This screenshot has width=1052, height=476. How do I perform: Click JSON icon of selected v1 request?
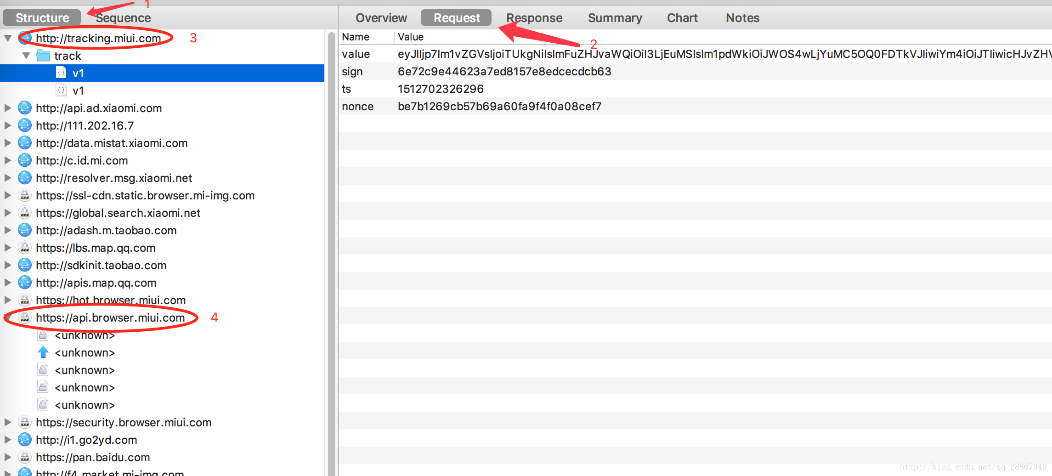pos(61,73)
